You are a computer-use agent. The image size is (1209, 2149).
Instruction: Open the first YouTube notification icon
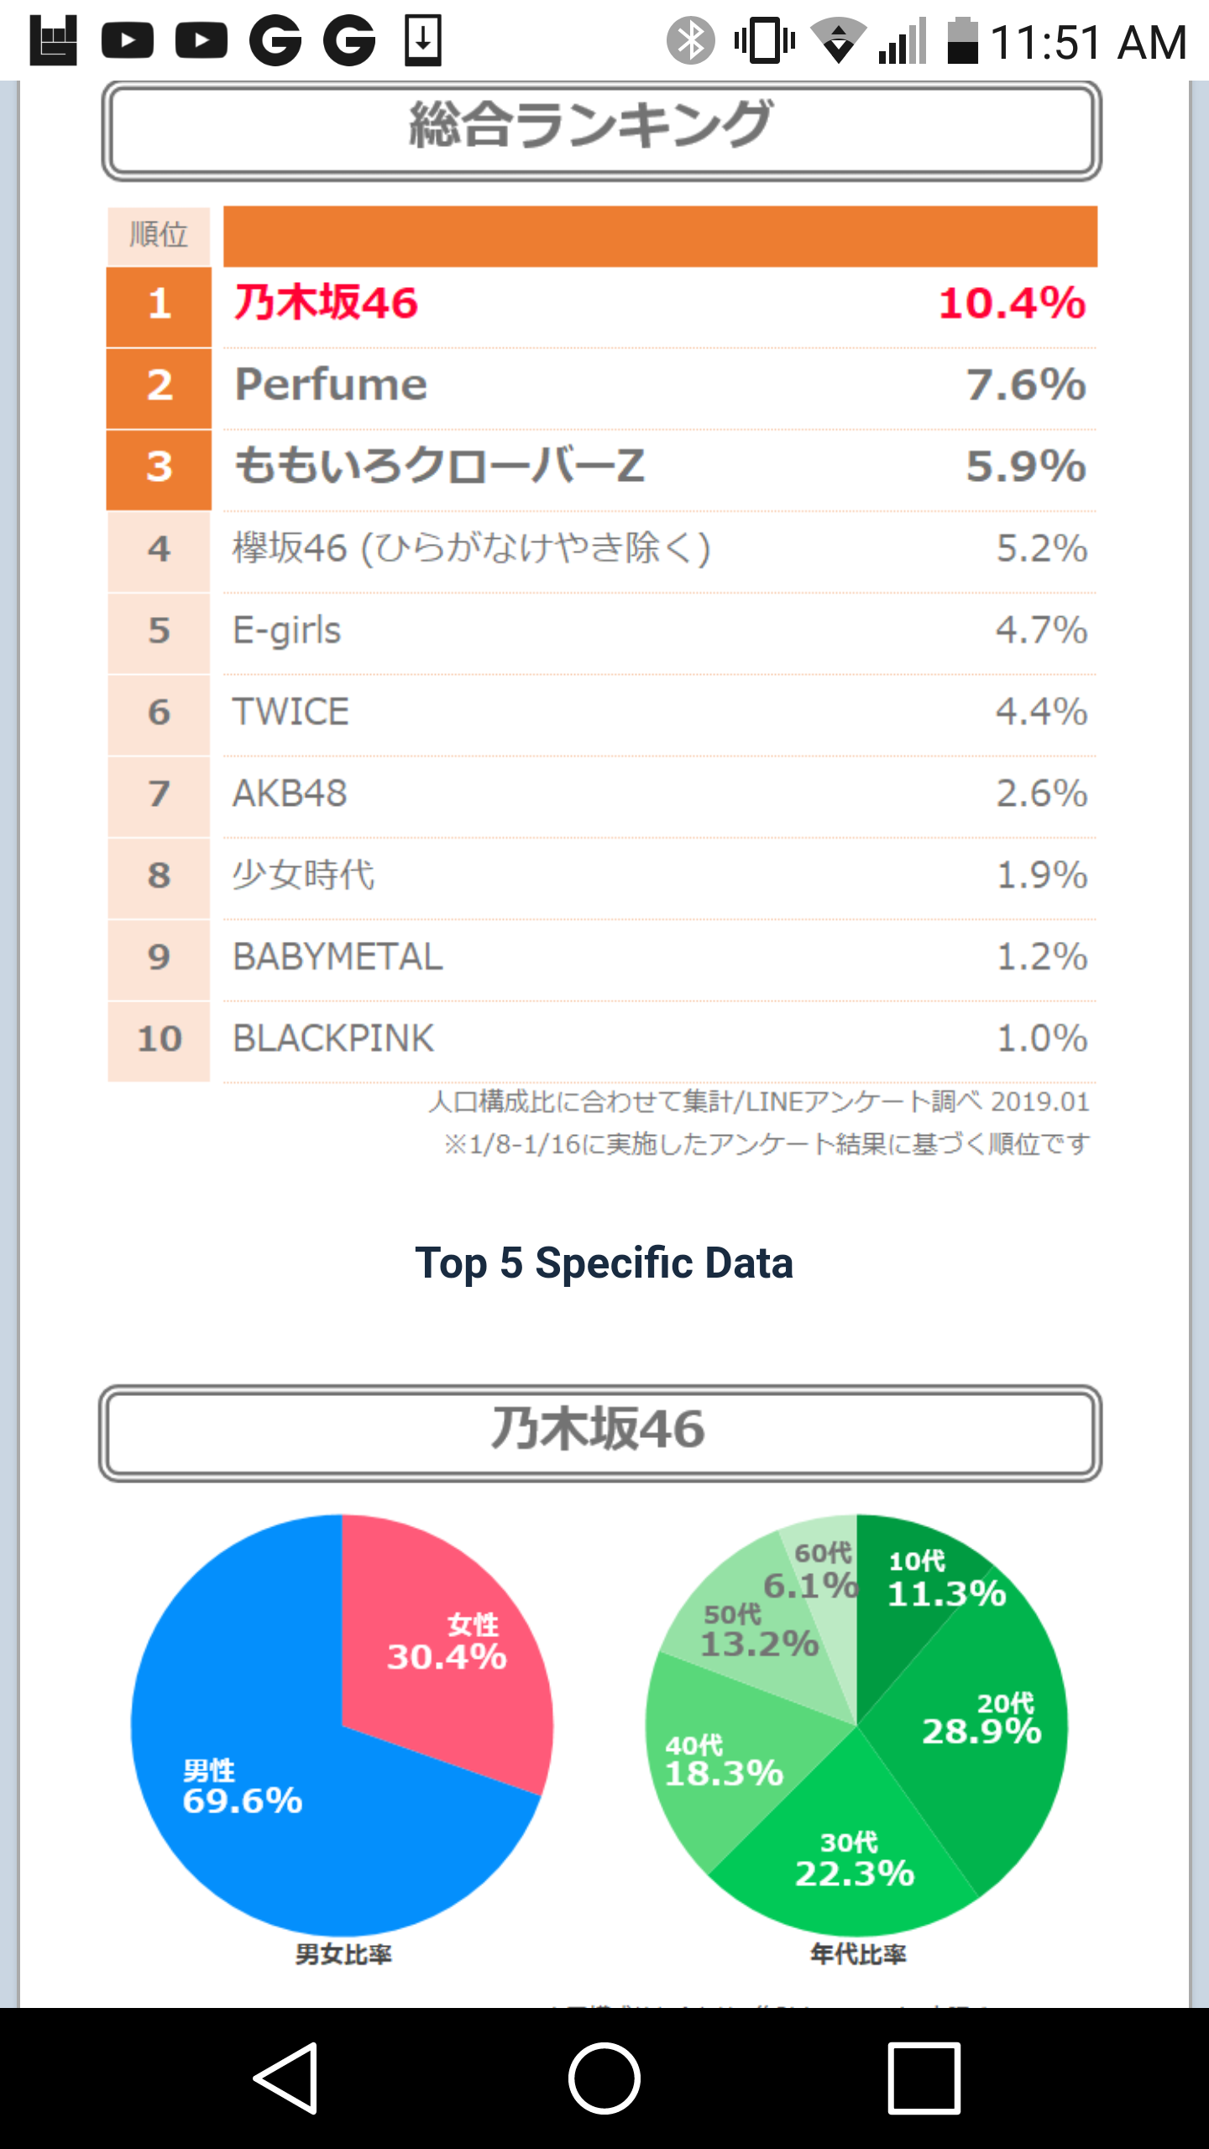pyautogui.click(x=128, y=40)
